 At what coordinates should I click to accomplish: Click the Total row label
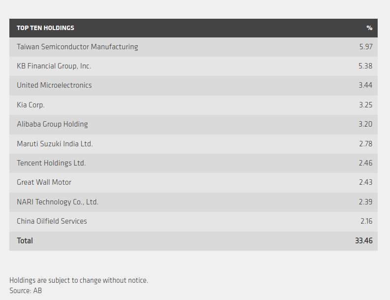(x=25, y=241)
